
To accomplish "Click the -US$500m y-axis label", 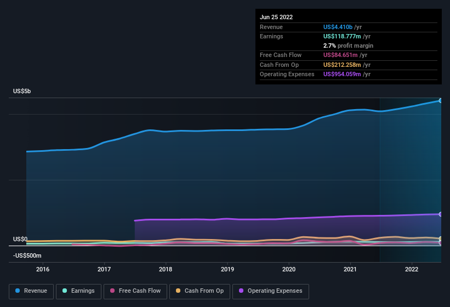I will point(27,255).
